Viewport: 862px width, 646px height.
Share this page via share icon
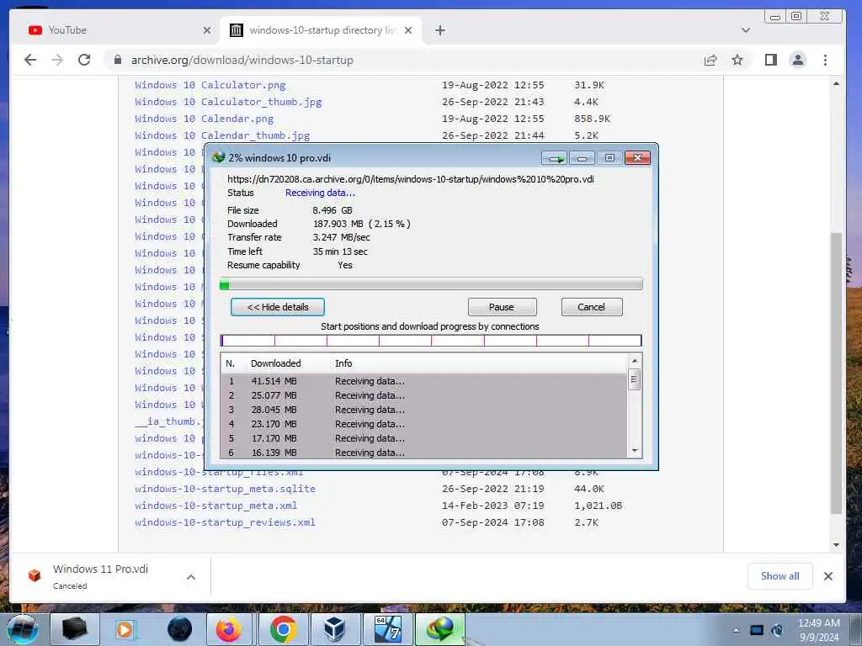pyautogui.click(x=710, y=60)
